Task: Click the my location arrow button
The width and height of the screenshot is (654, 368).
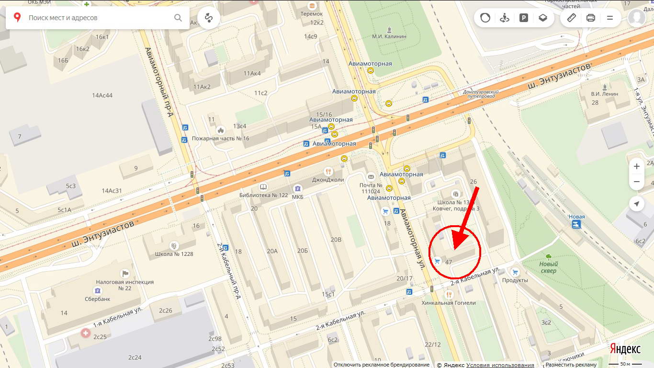Action: [x=636, y=204]
